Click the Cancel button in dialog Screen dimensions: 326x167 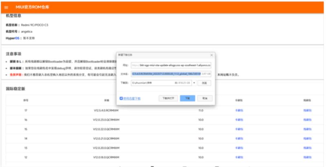(x=205, y=98)
